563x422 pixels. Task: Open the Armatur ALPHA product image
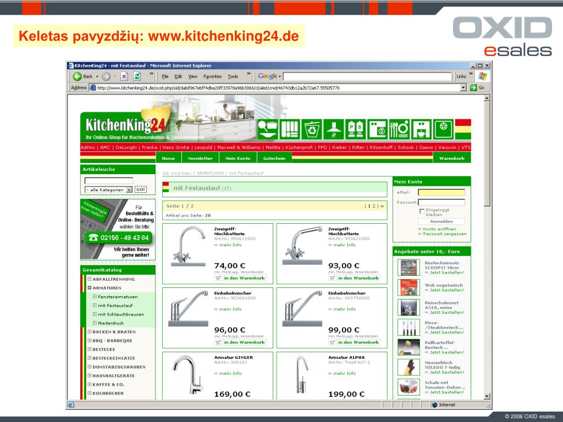[x=302, y=375]
